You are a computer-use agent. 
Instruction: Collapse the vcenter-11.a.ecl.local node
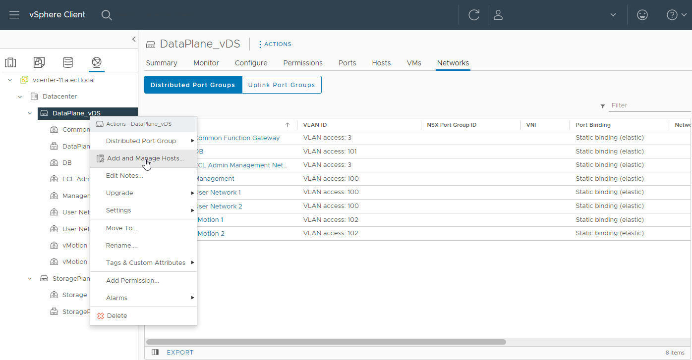pos(10,80)
